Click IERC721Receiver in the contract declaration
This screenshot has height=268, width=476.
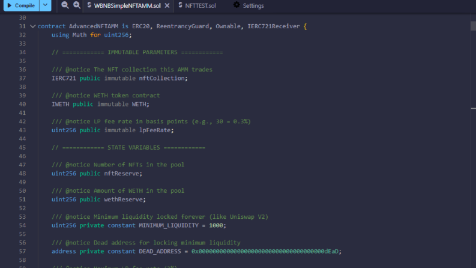tap(274, 26)
